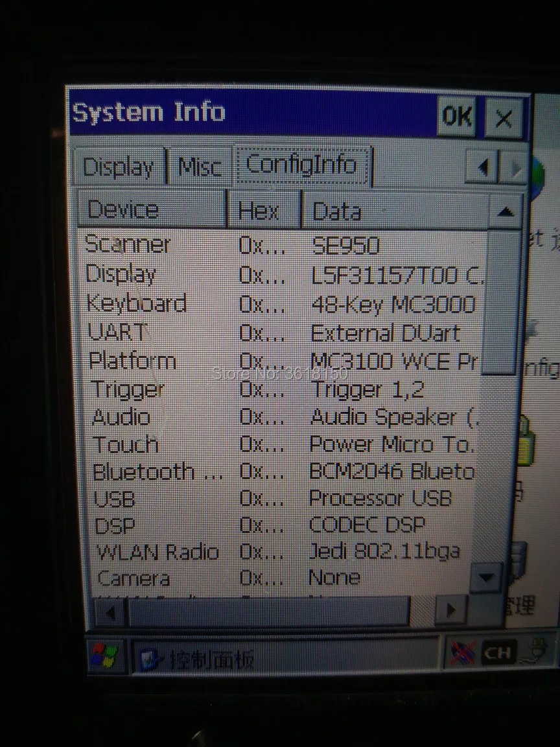The height and width of the screenshot is (747, 560).
Task: Click horizontal scrollbar right arrow
Action: click(x=450, y=610)
